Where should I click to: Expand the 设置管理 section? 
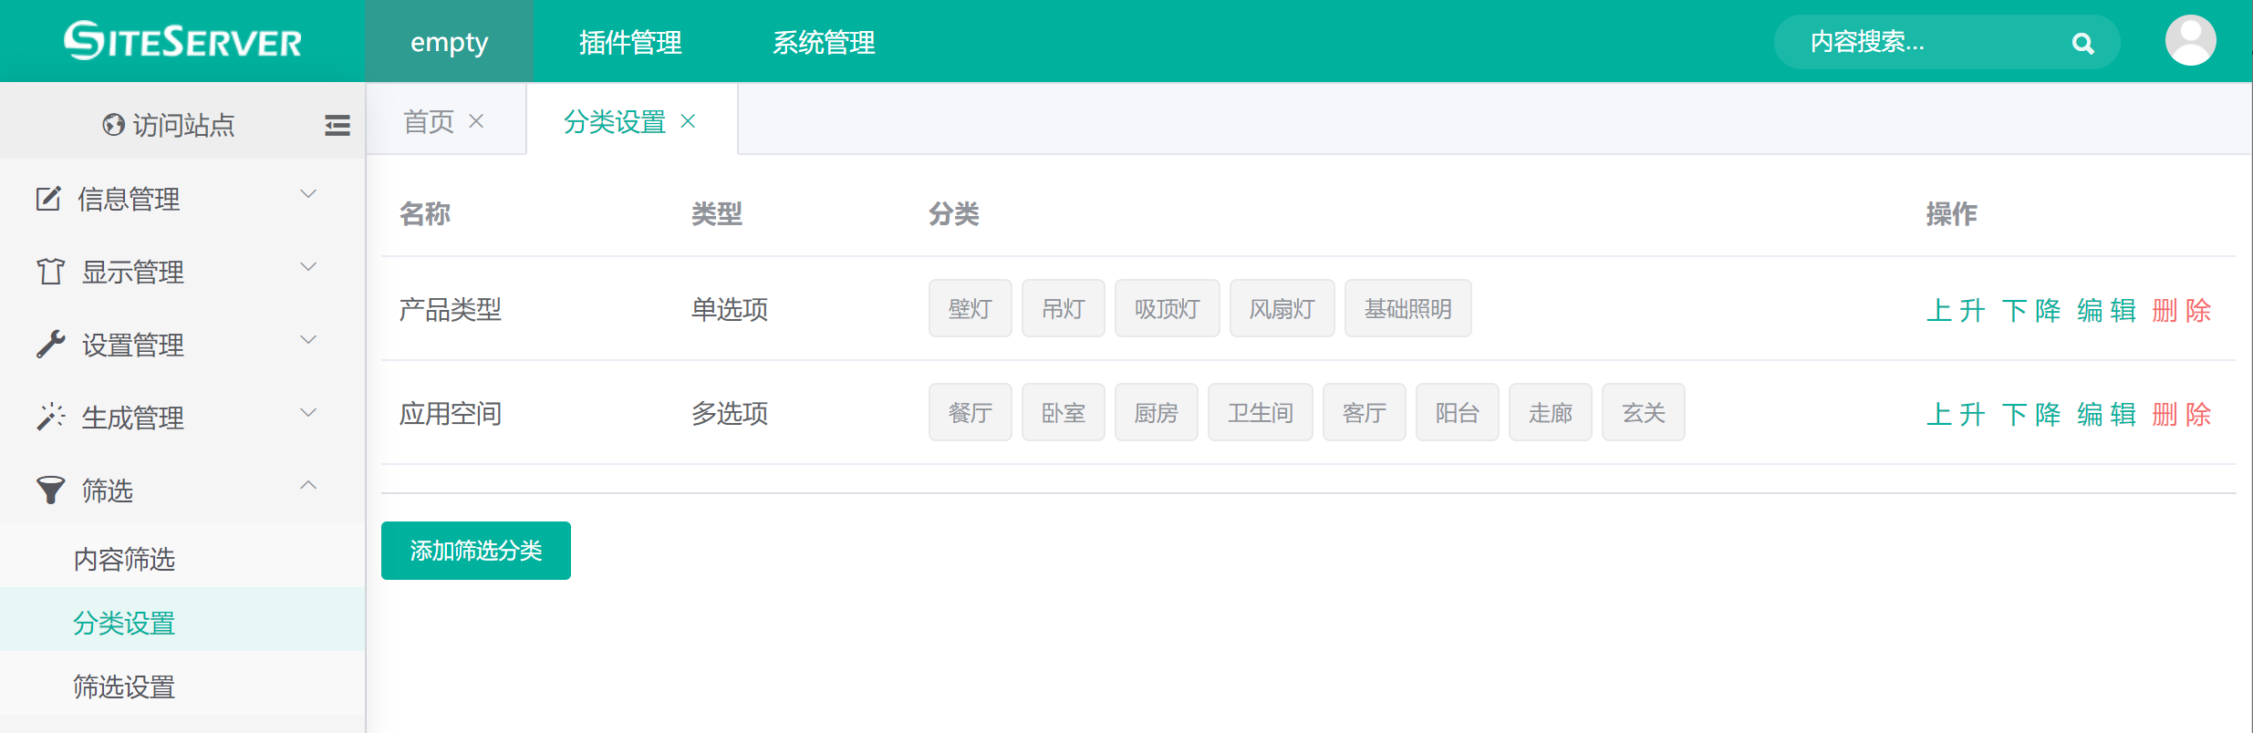(132, 344)
